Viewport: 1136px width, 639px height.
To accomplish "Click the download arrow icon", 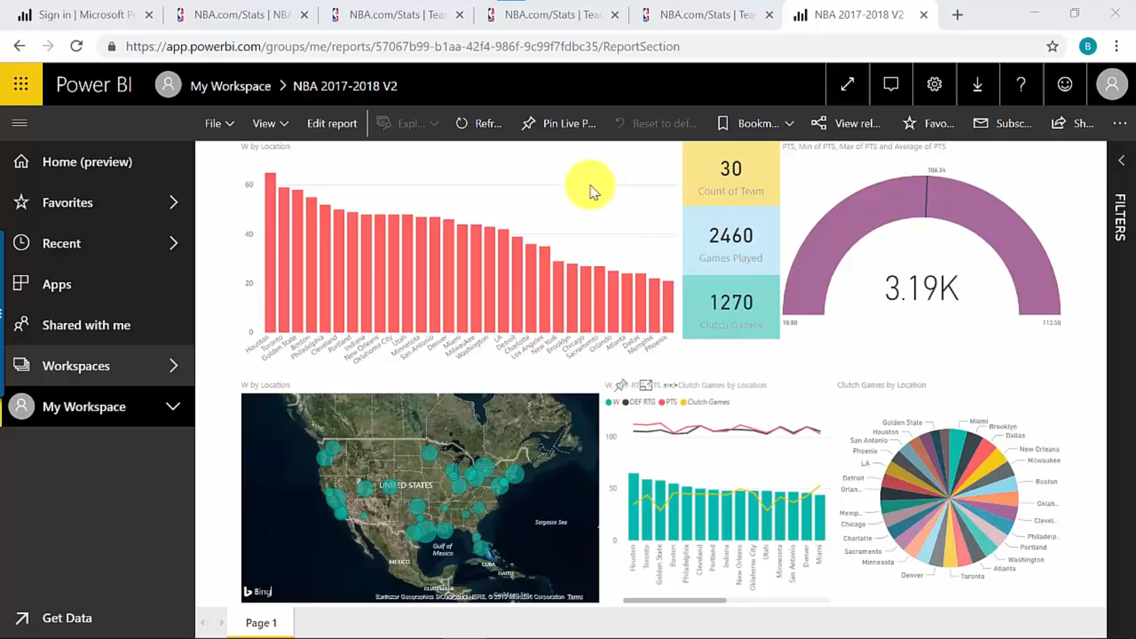I will pyautogui.click(x=977, y=85).
